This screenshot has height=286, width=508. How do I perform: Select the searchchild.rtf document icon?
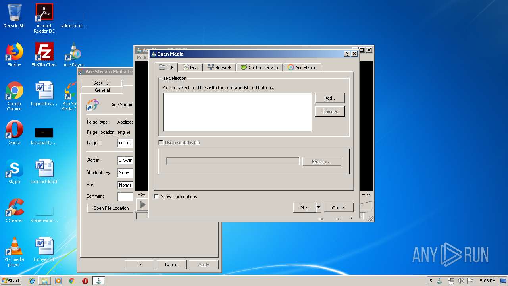pyautogui.click(x=44, y=172)
